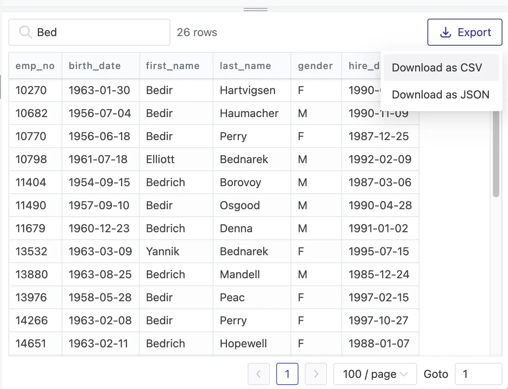This screenshot has width=508, height=389.
Task: Select cell with emp_no 11490
Action: click(x=35, y=205)
